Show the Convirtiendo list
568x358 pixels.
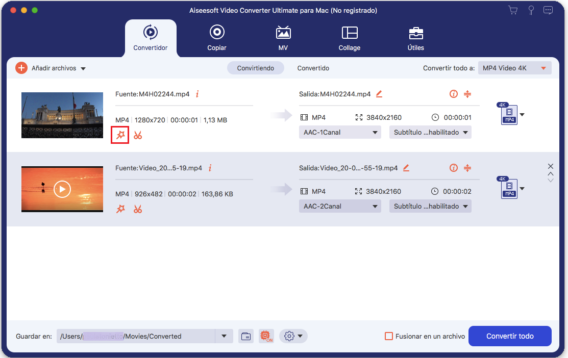click(255, 68)
